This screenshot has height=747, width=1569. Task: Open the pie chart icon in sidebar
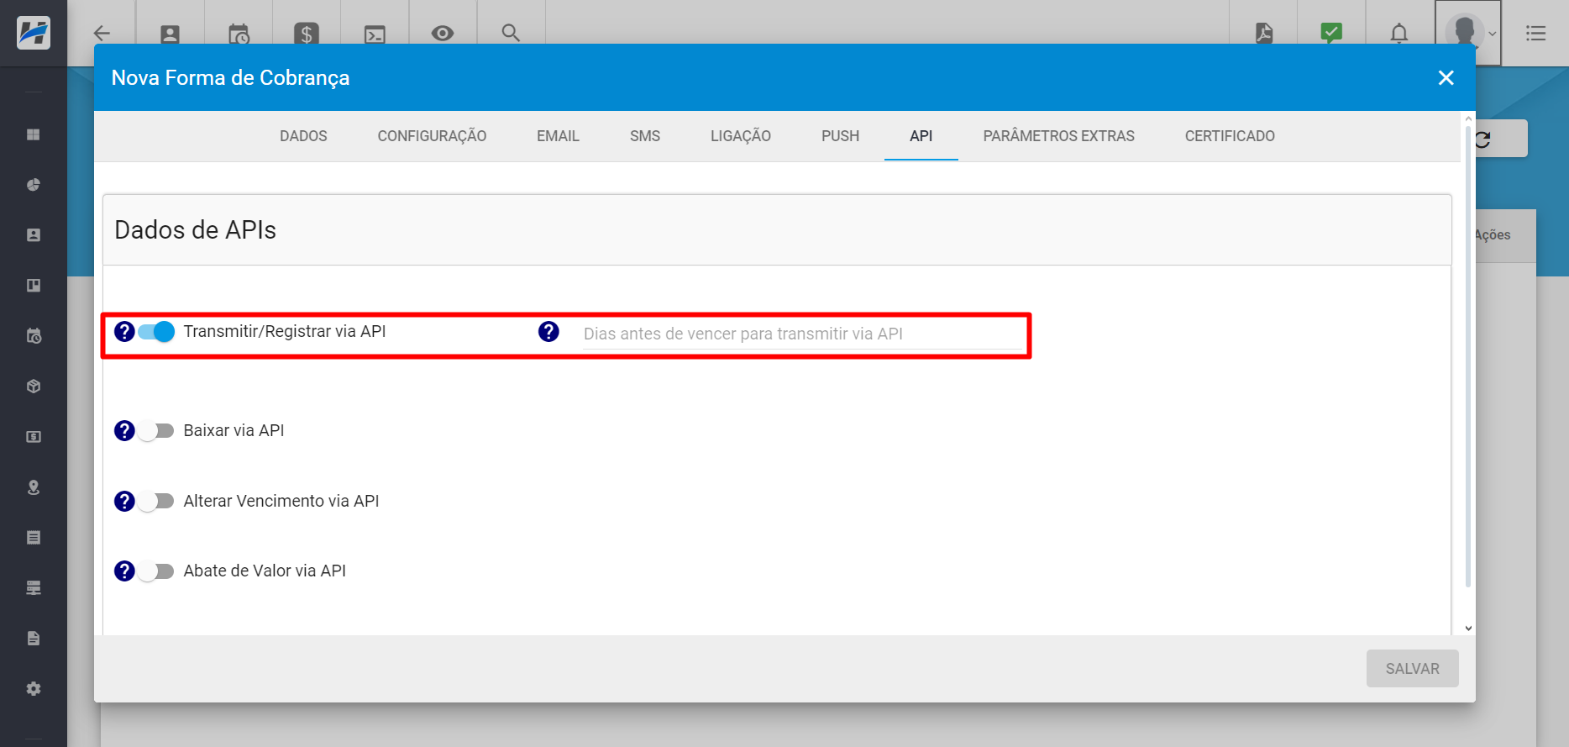34,185
